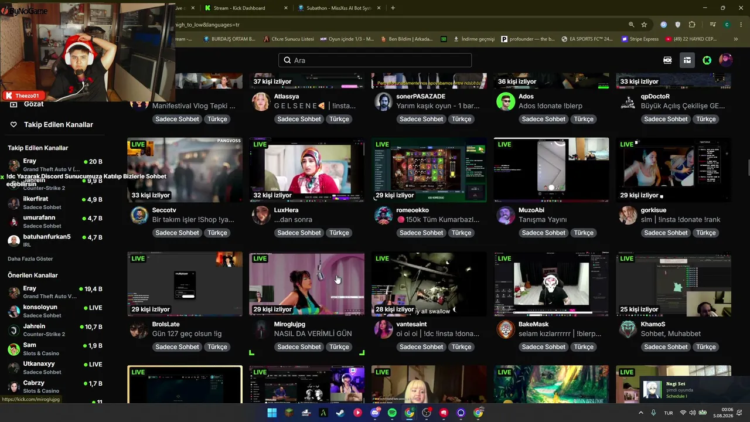Open the Chrome extensions puzzle icon
This screenshot has width=750, height=422.
click(x=692, y=25)
